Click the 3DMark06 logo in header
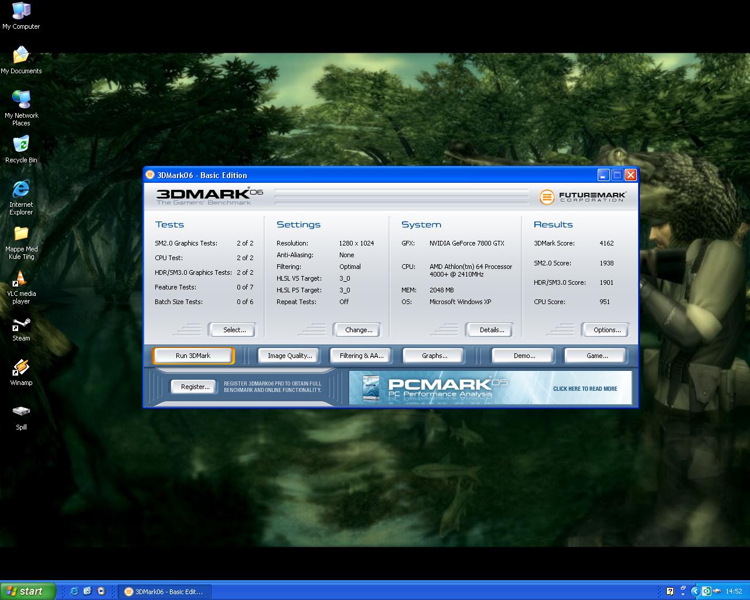 coord(210,196)
